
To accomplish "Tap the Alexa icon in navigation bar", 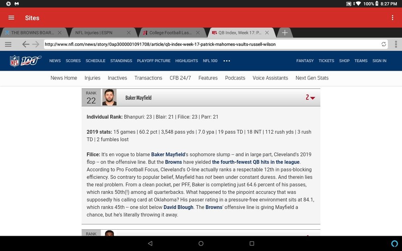I will [x=394, y=243].
